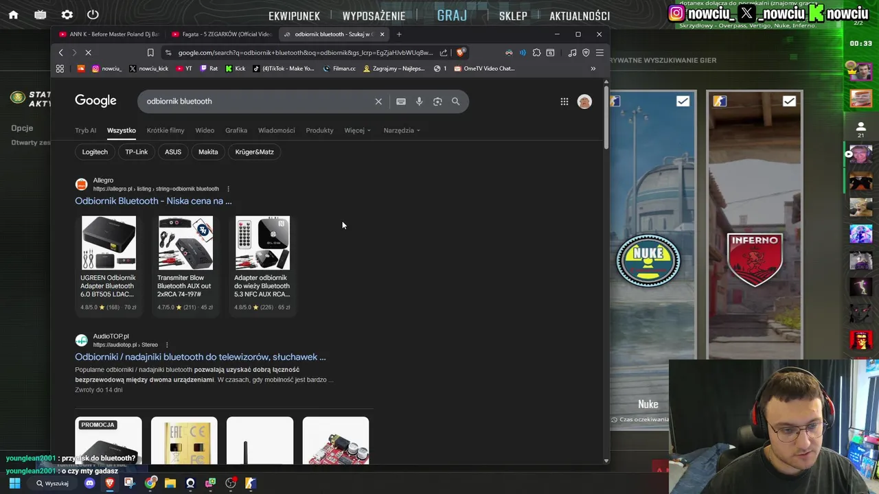Open the CS2 home icon
The image size is (879, 494).
[x=13, y=14]
